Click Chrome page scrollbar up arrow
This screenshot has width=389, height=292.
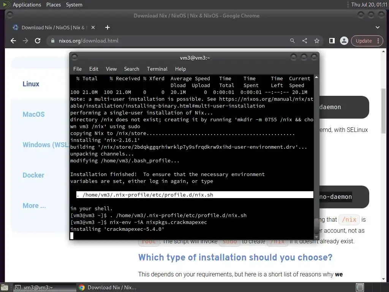tap(384, 52)
